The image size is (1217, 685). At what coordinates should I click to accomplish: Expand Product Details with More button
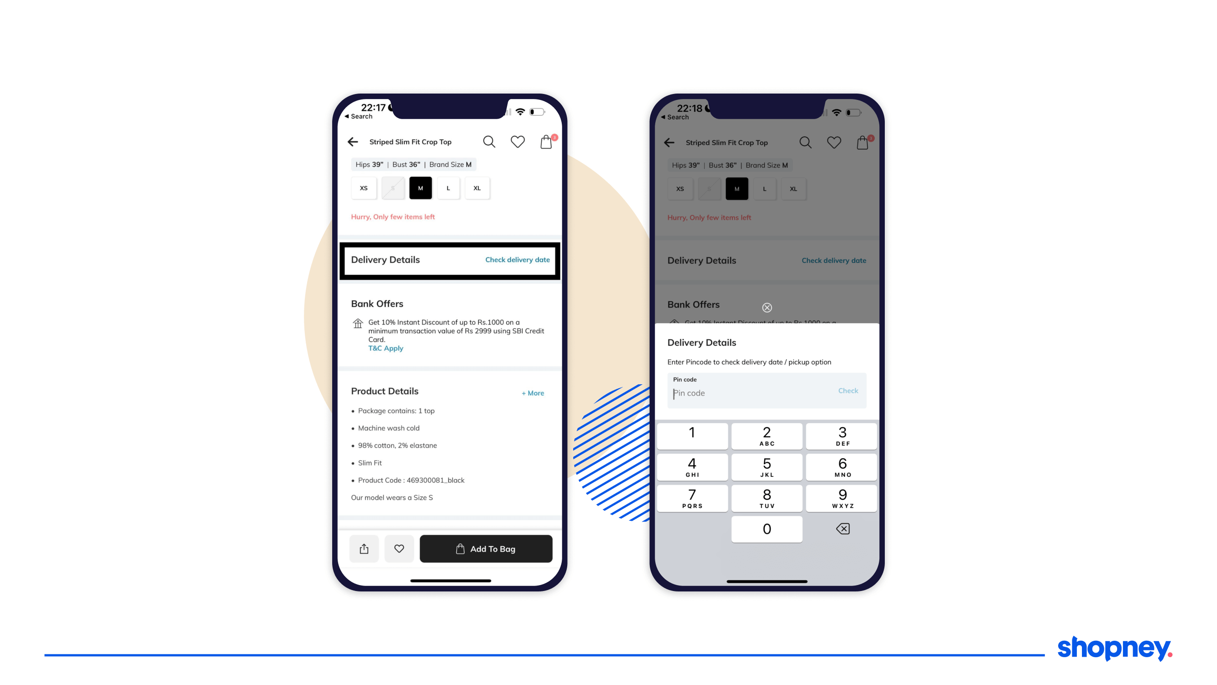(x=533, y=393)
